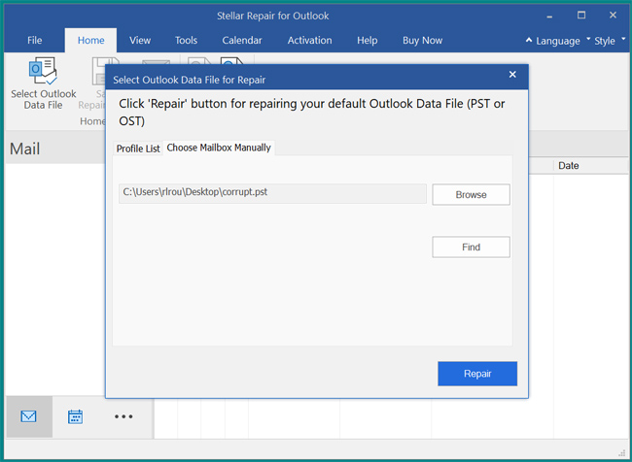Viewport: 632px width, 462px height.
Task: Click the corrupt.pst file path field
Action: point(272,193)
